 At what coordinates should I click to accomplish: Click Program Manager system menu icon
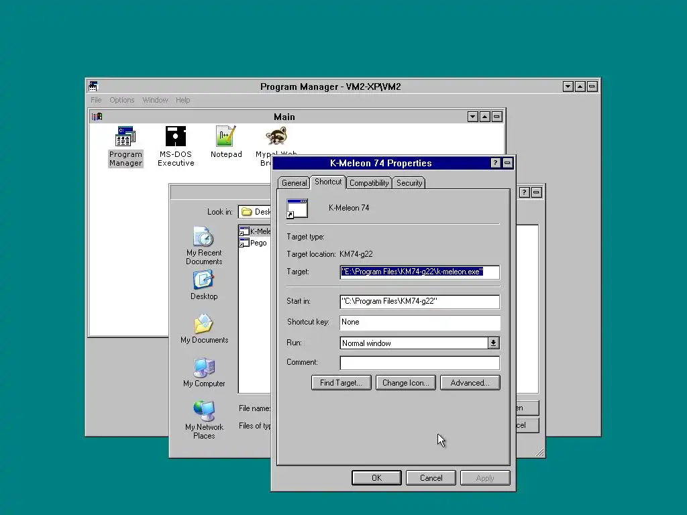[x=93, y=87]
